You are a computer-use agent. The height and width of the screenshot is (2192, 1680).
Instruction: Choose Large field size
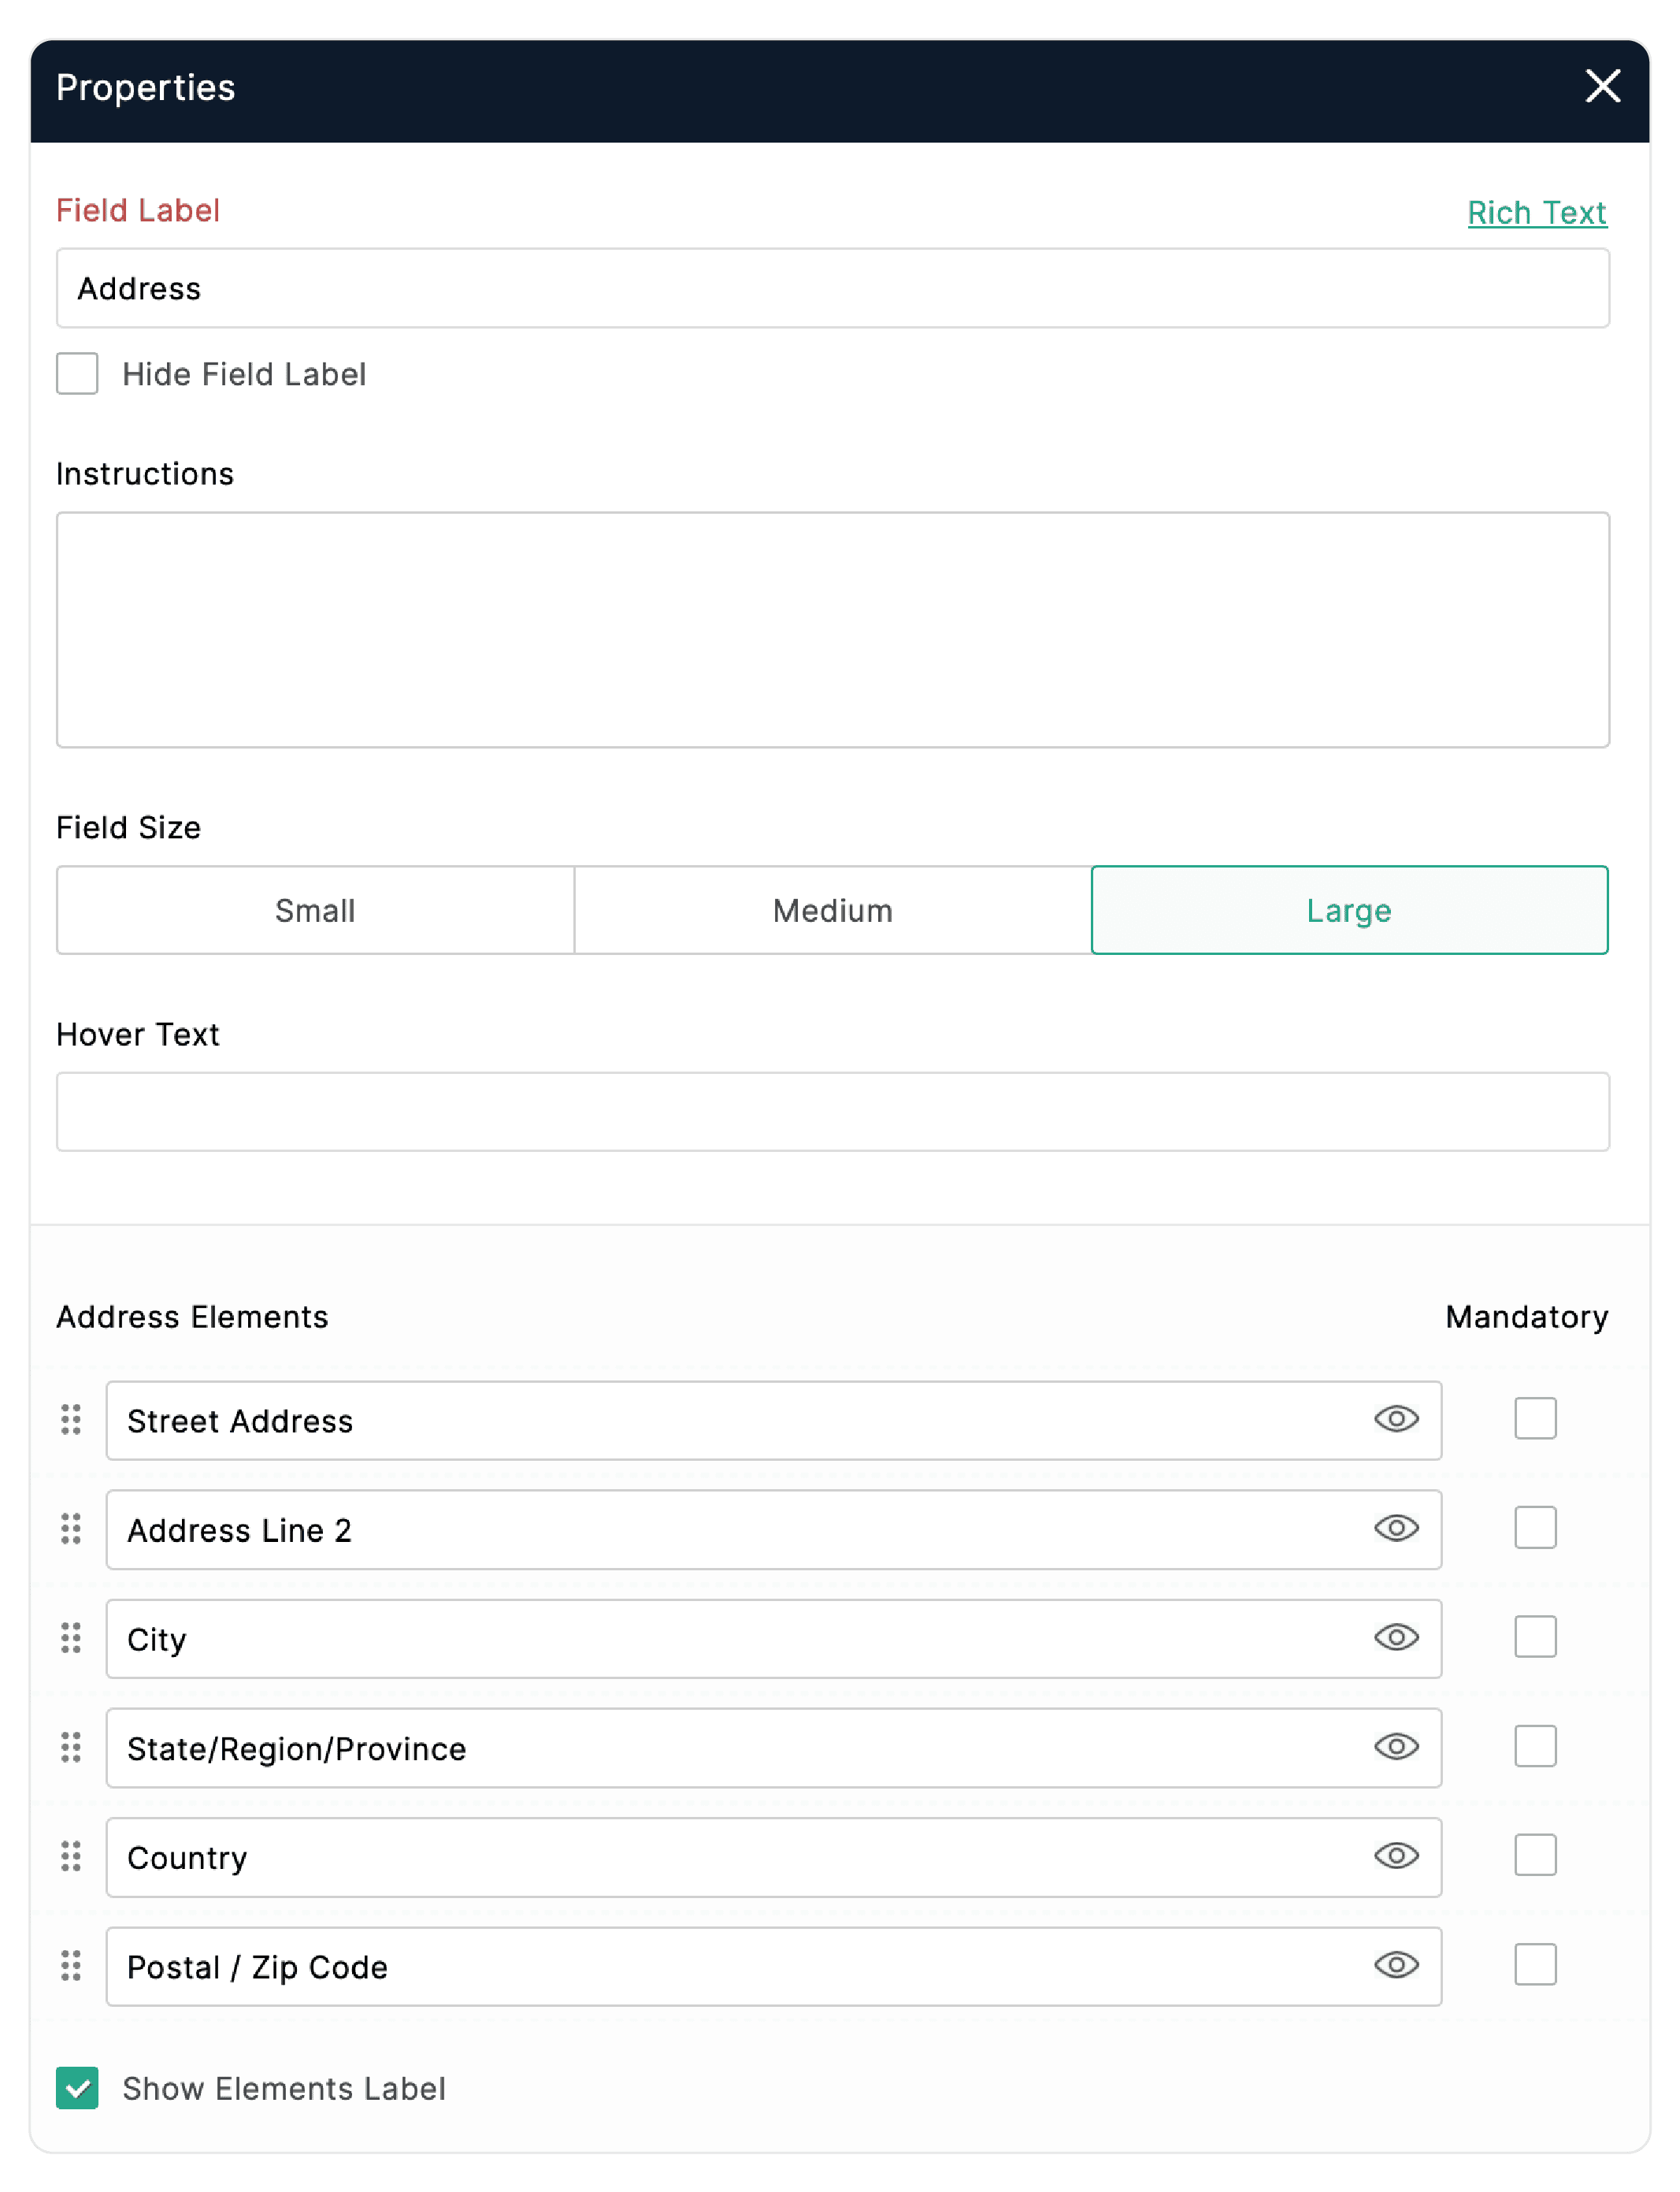coord(1349,910)
